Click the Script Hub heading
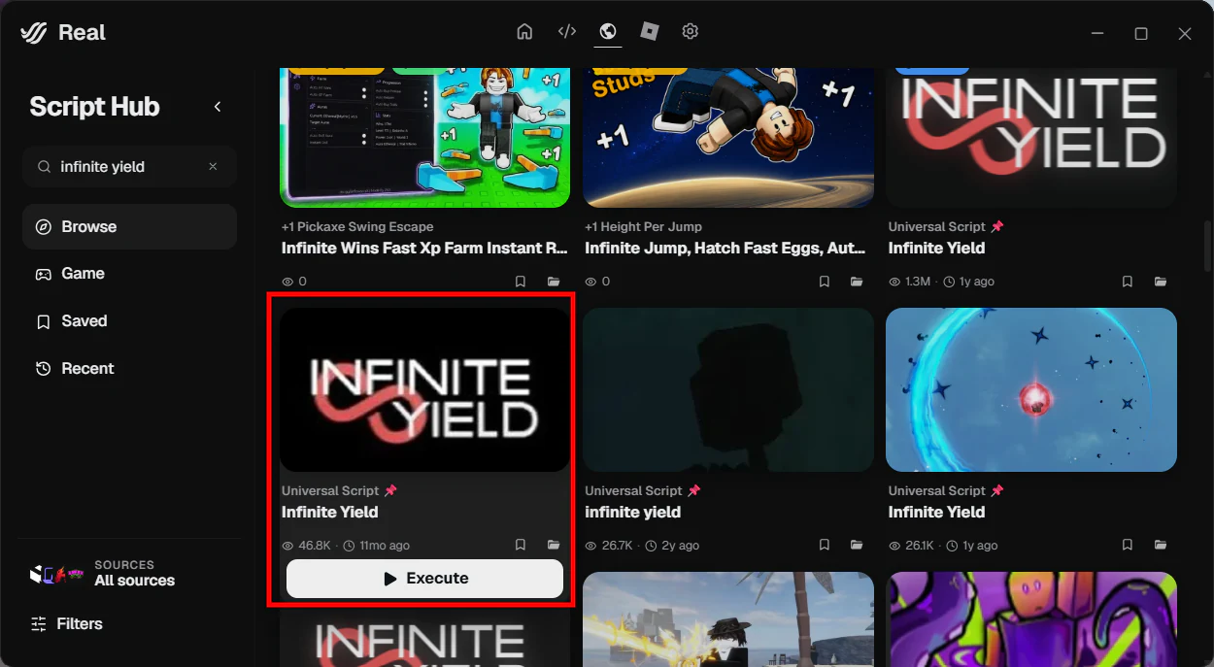The width and height of the screenshot is (1214, 667). point(94,107)
